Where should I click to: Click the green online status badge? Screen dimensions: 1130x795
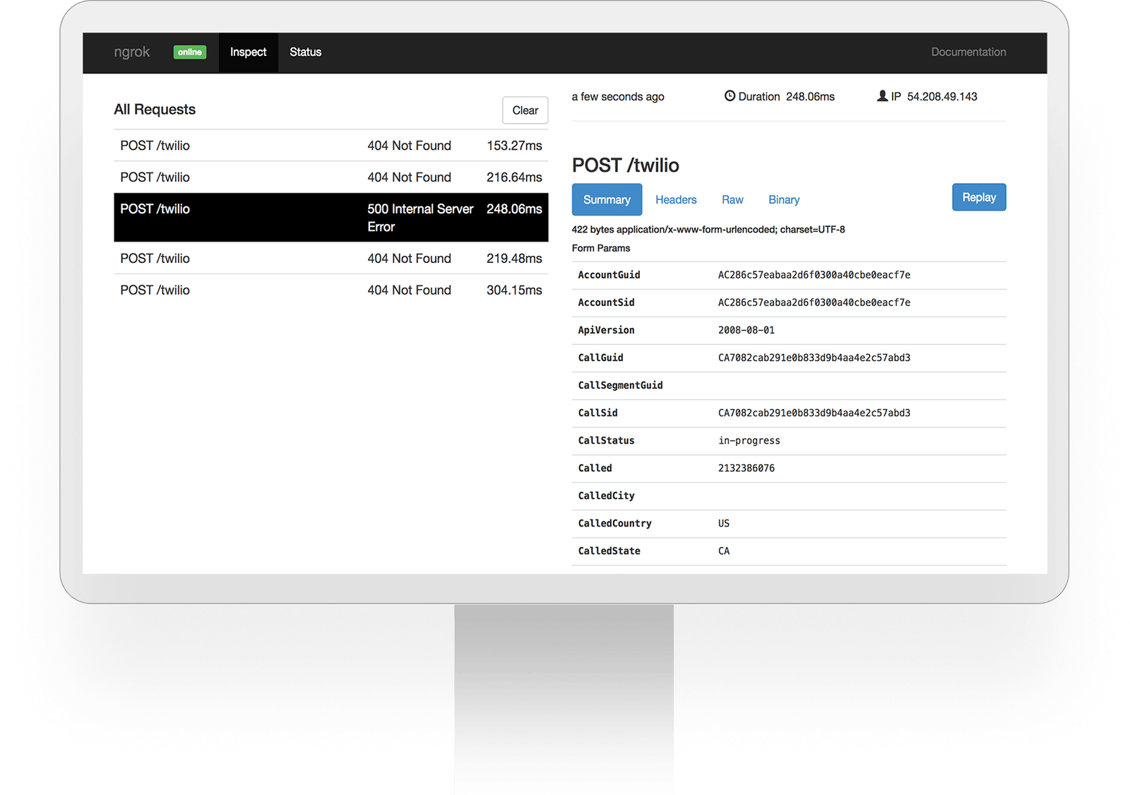190,52
